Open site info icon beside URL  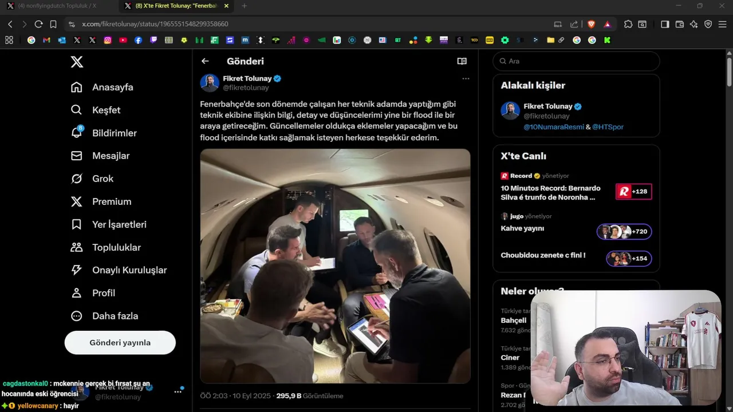point(72,24)
